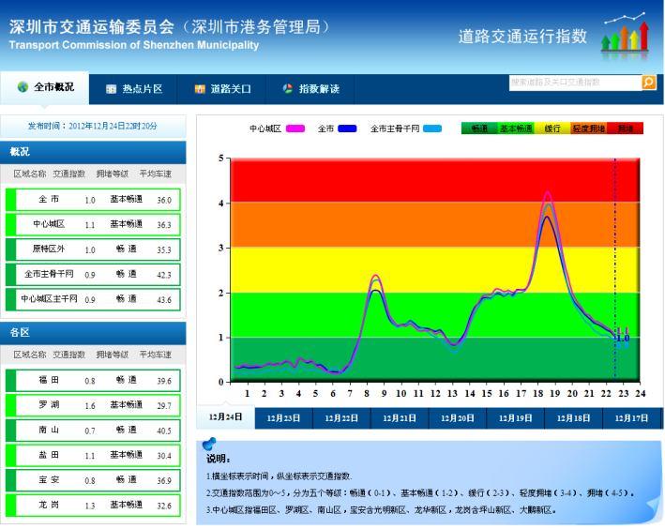Switch chart to 12月20日
This screenshot has width=665, height=529.
click(x=458, y=418)
